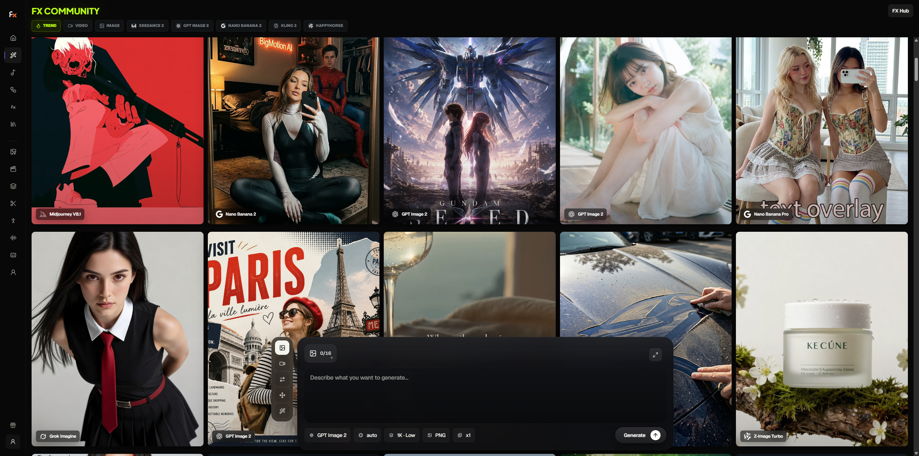
Task: Expand the prompt panel to full size
Action: pyautogui.click(x=656, y=355)
